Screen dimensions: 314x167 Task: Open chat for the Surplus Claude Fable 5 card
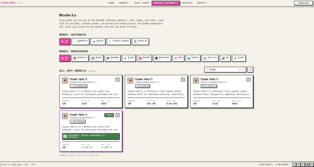[x=183, y=79]
